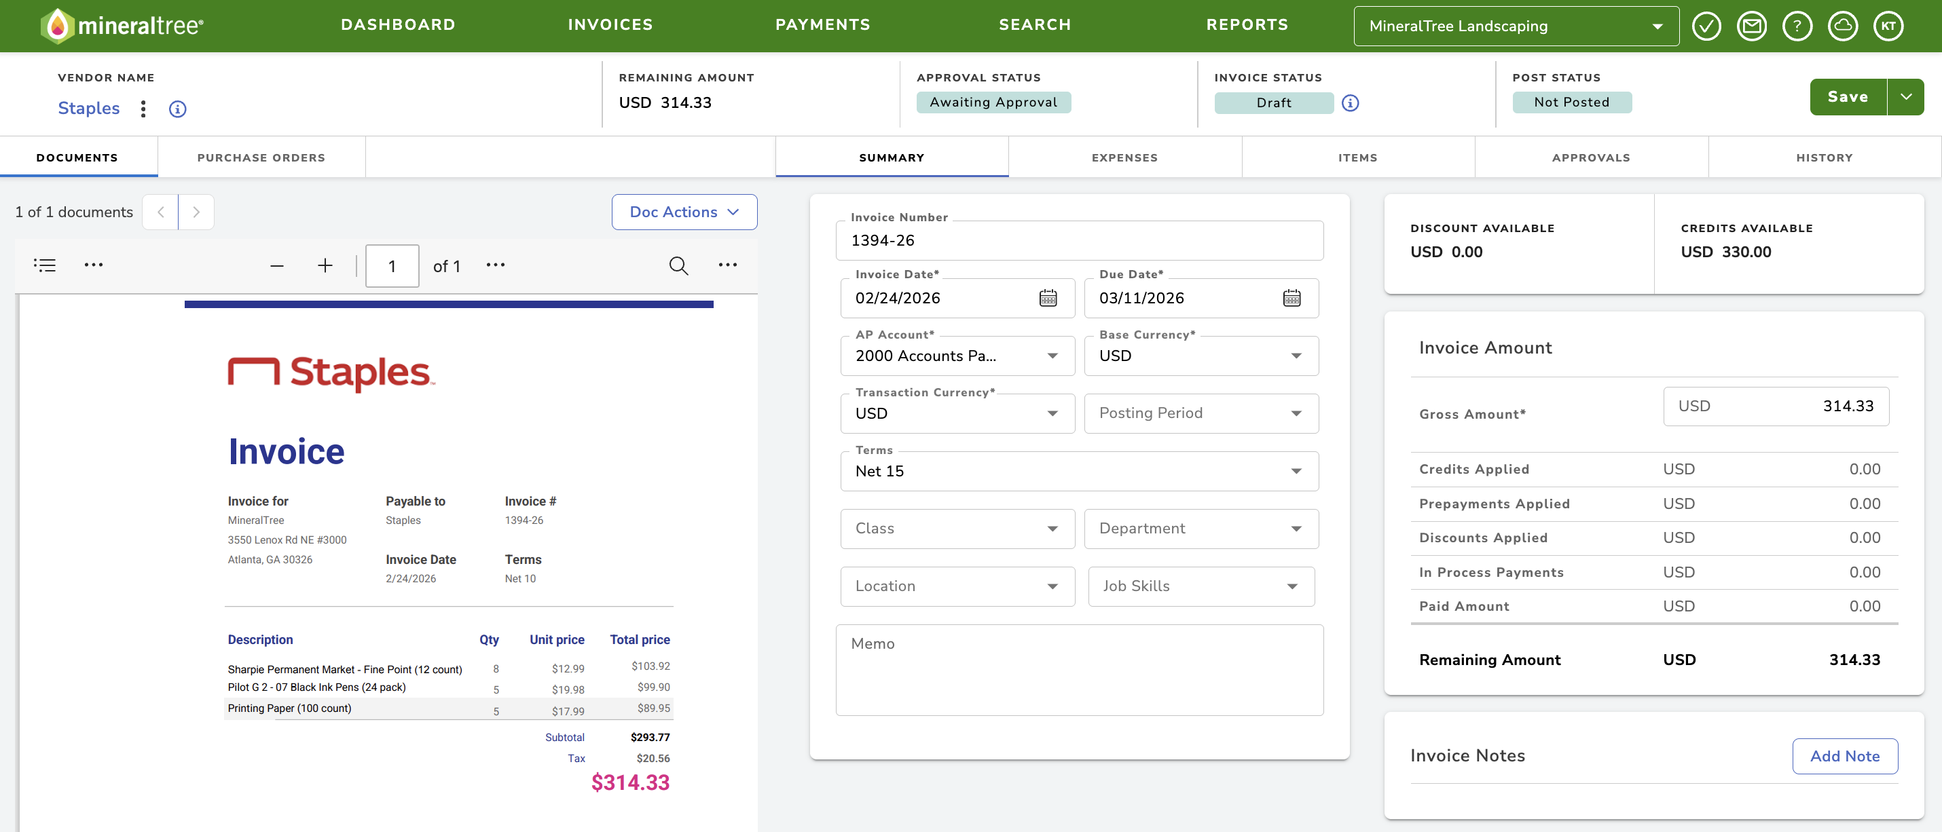This screenshot has width=1942, height=832.
Task: Open the Invoice Date calendar picker
Action: tap(1048, 299)
